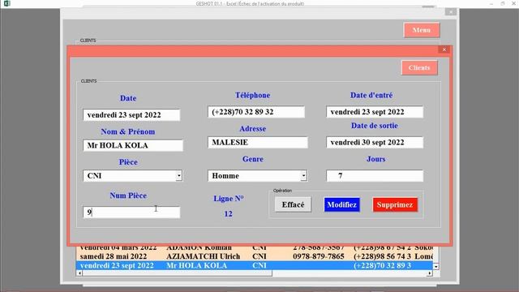Expand the Pièce dropdown arrow

[178, 176]
